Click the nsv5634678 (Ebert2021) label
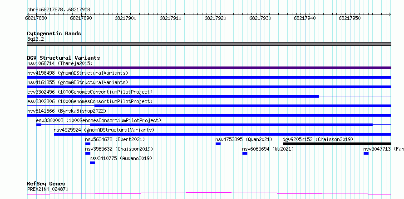The image size is (404, 199). 115,139
